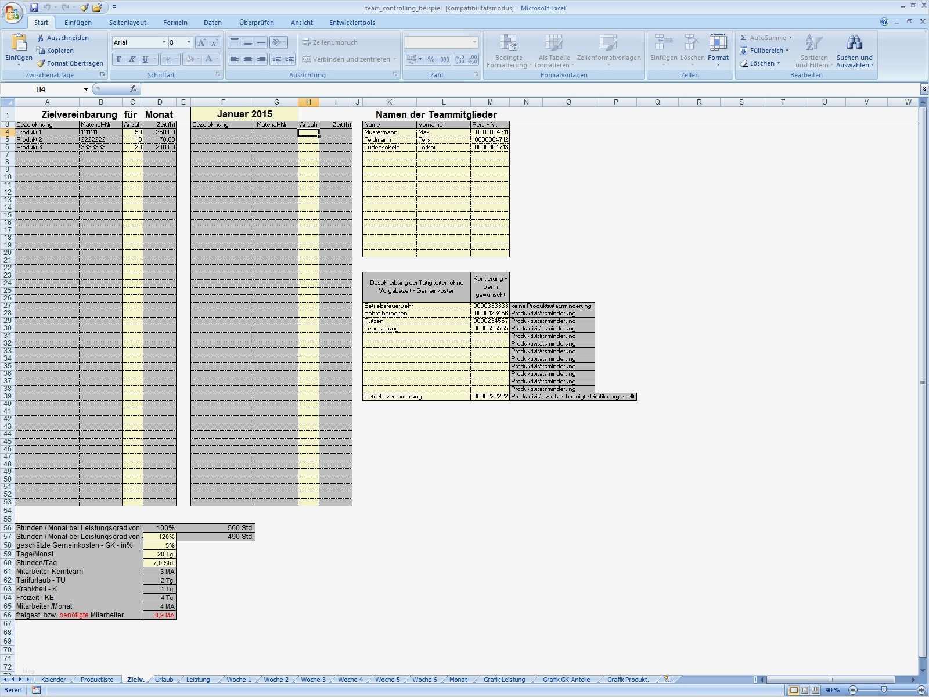Click the Kopieren icon
Image resolution: width=929 pixels, height=697 pixels.
click(x=40, y=51)
